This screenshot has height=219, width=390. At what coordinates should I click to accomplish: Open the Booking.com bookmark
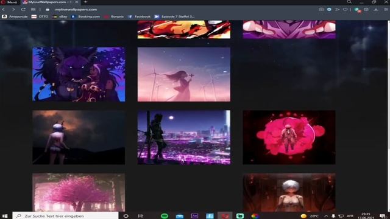pos(85,16)
